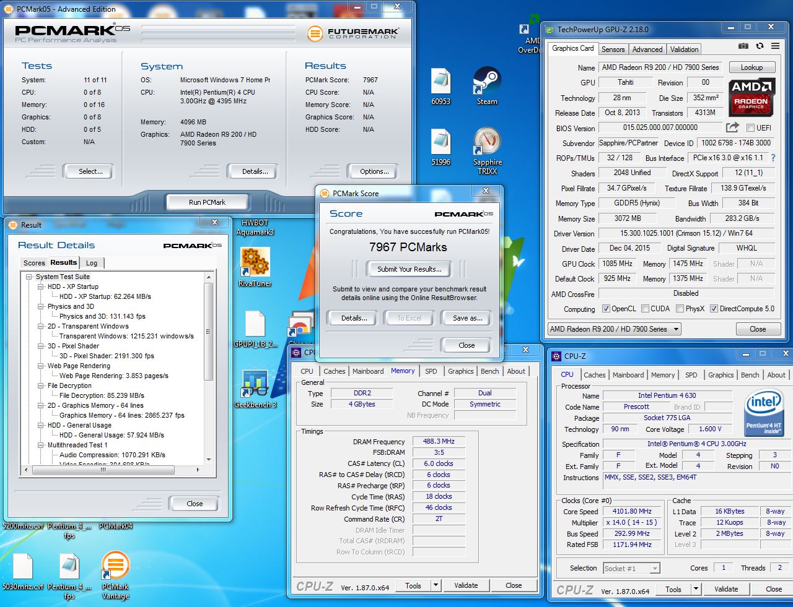
Task: Click the Futuremark Corporation logo
Action: [x=353, y=33]
